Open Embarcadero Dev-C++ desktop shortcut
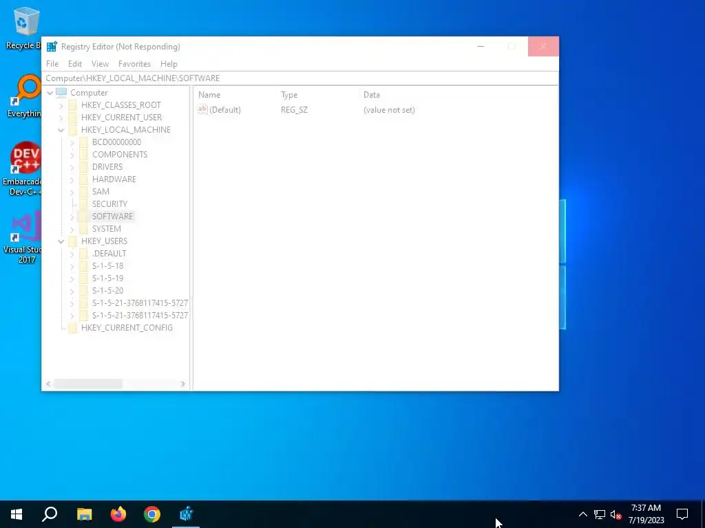The height and width of the screenshot is (528, 705). pos(23,169)
